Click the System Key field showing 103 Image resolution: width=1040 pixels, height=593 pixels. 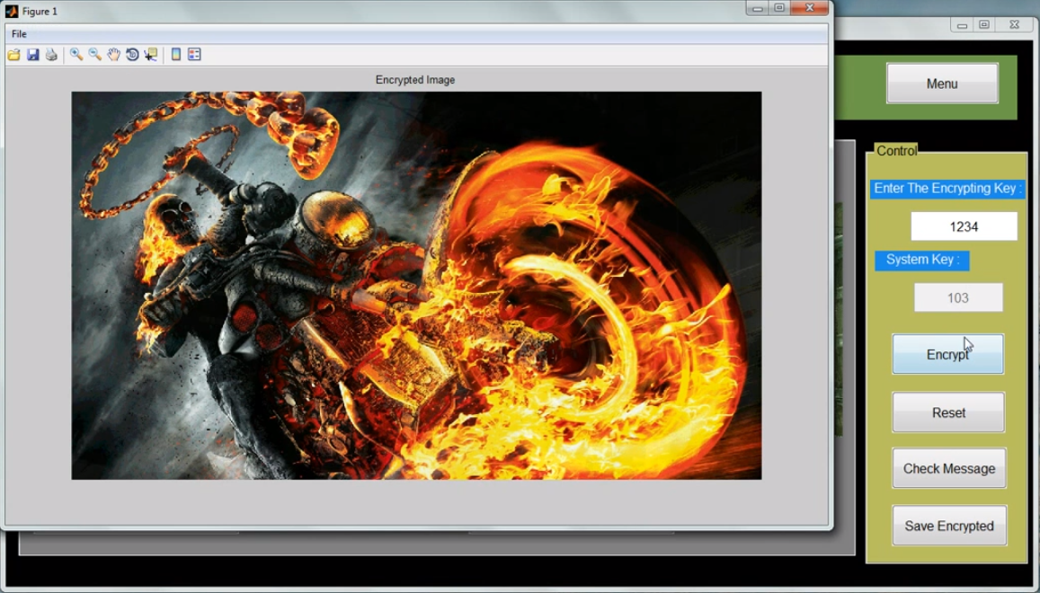[x=958, y=297]
